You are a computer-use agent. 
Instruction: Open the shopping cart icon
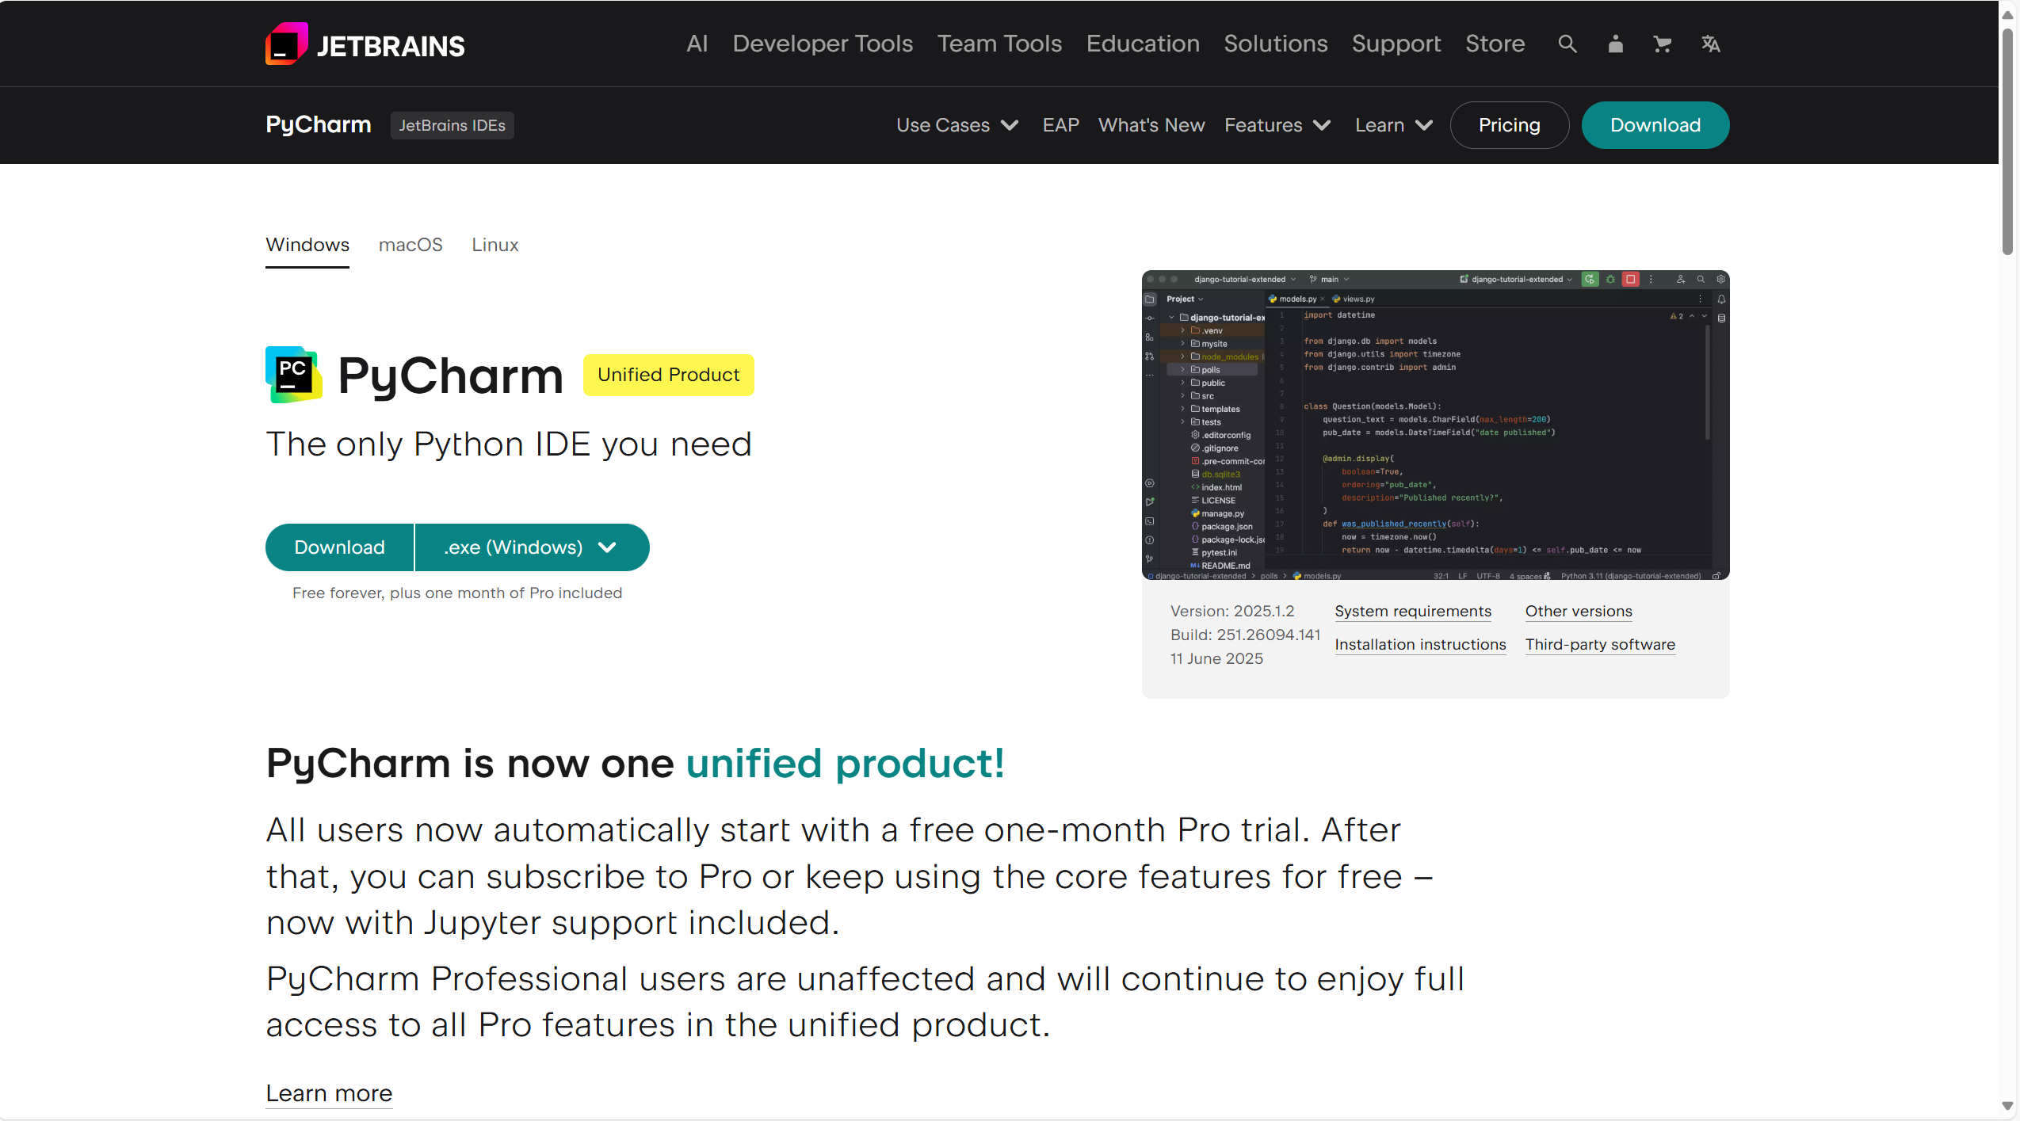[x=1663, y=44]
